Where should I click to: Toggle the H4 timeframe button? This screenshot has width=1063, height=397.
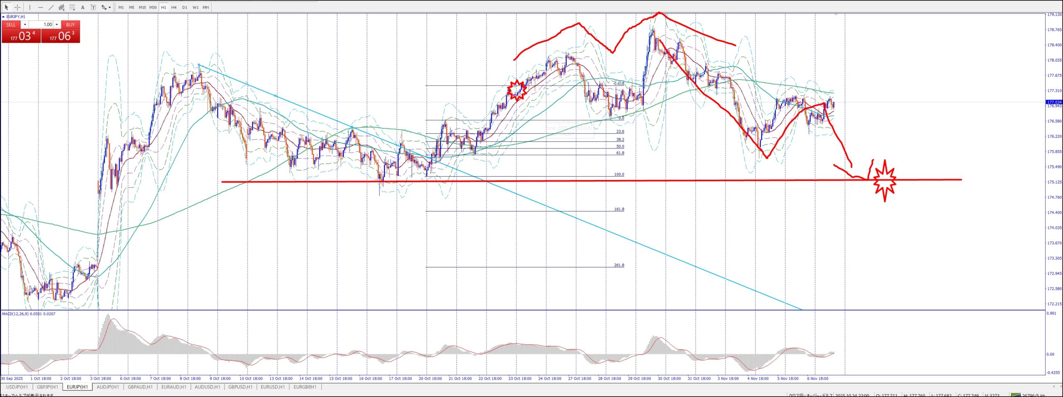click(x=174, y=7)
